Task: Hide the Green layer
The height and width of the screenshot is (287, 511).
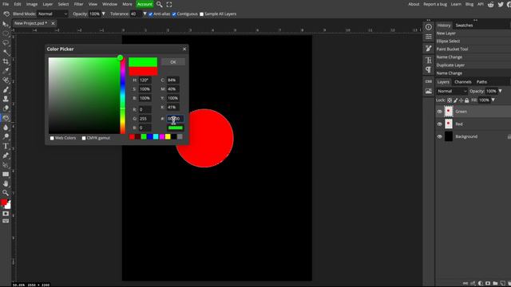Action: point(439,112)
